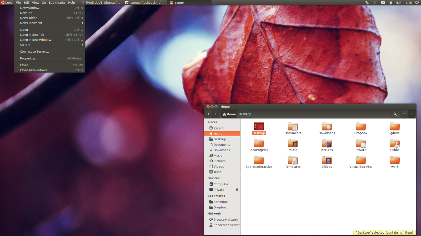This screenshot has width=421, height=236.
Task: Open the Downloads folder icon
Action: coord(327,127)
